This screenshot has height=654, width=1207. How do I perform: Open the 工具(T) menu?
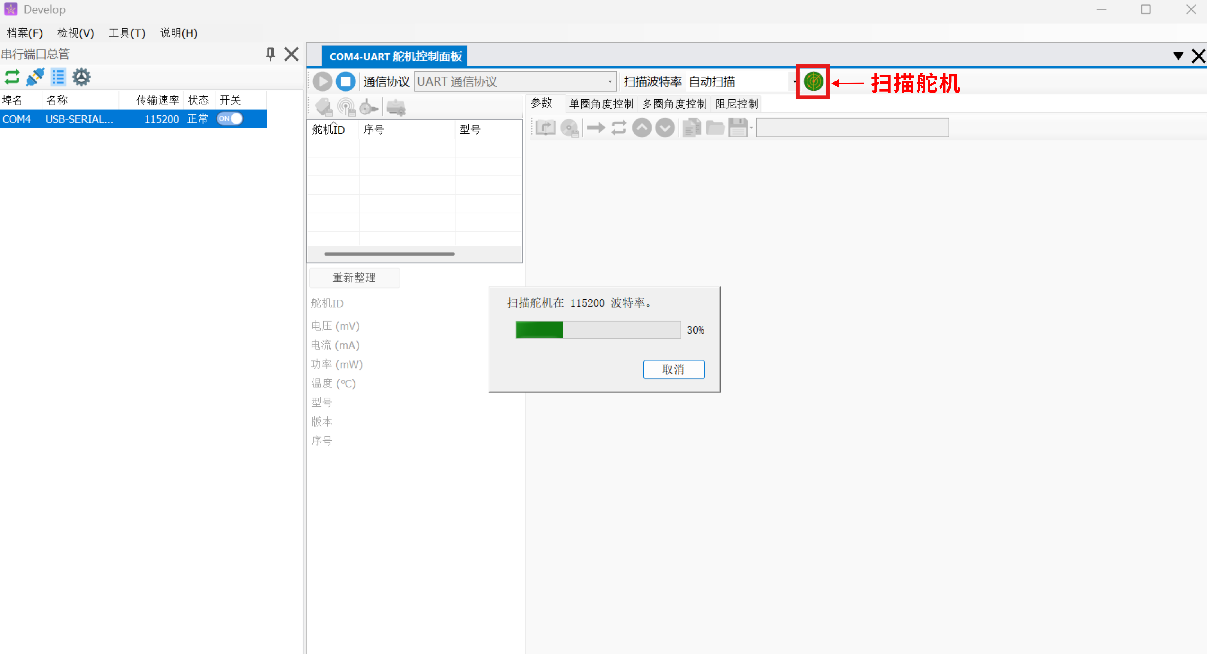[127, 33]
